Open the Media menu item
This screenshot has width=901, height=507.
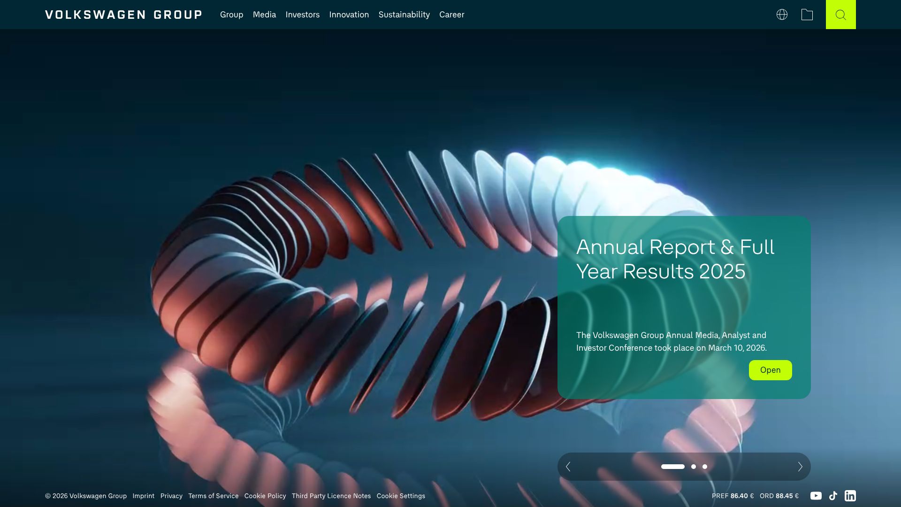pyautogui.click(x=264, y=15)
